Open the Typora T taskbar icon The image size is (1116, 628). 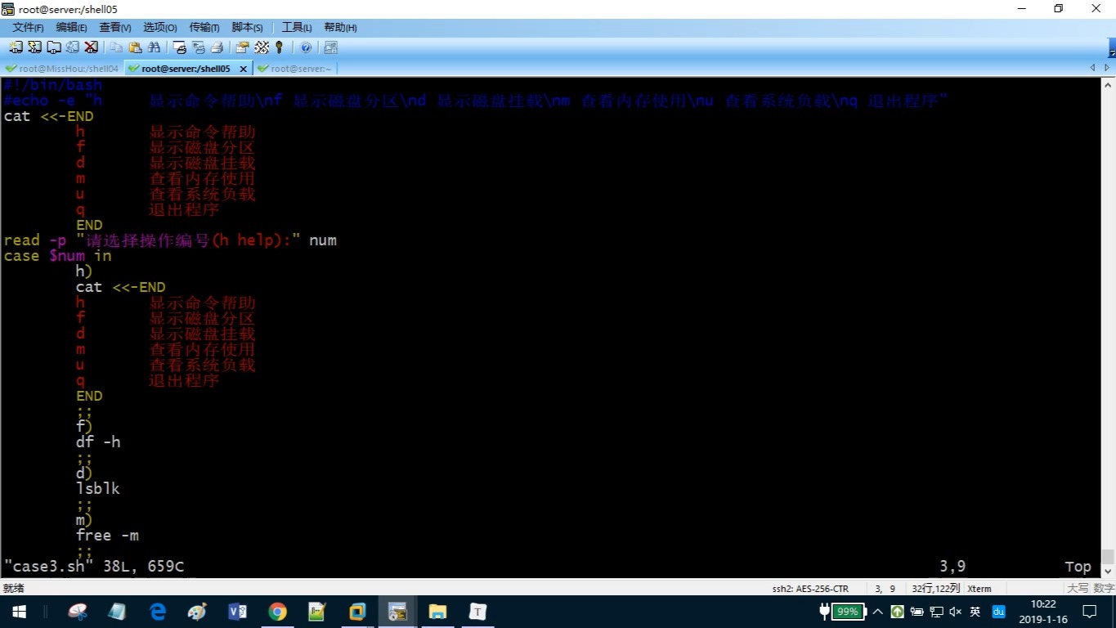[477, 612]
